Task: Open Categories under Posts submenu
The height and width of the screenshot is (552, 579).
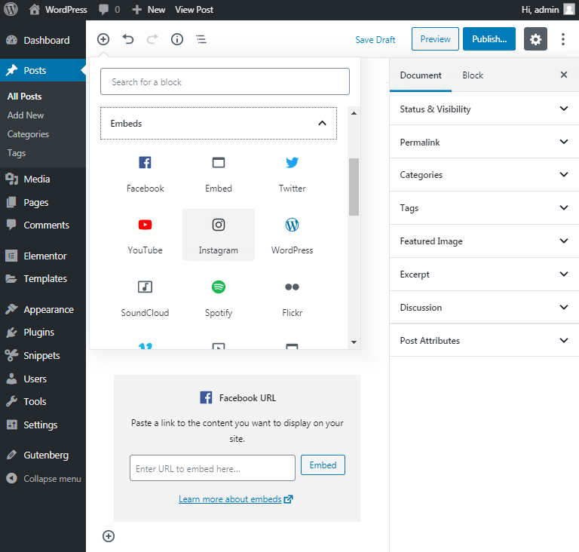Action: tap(28, 134)
